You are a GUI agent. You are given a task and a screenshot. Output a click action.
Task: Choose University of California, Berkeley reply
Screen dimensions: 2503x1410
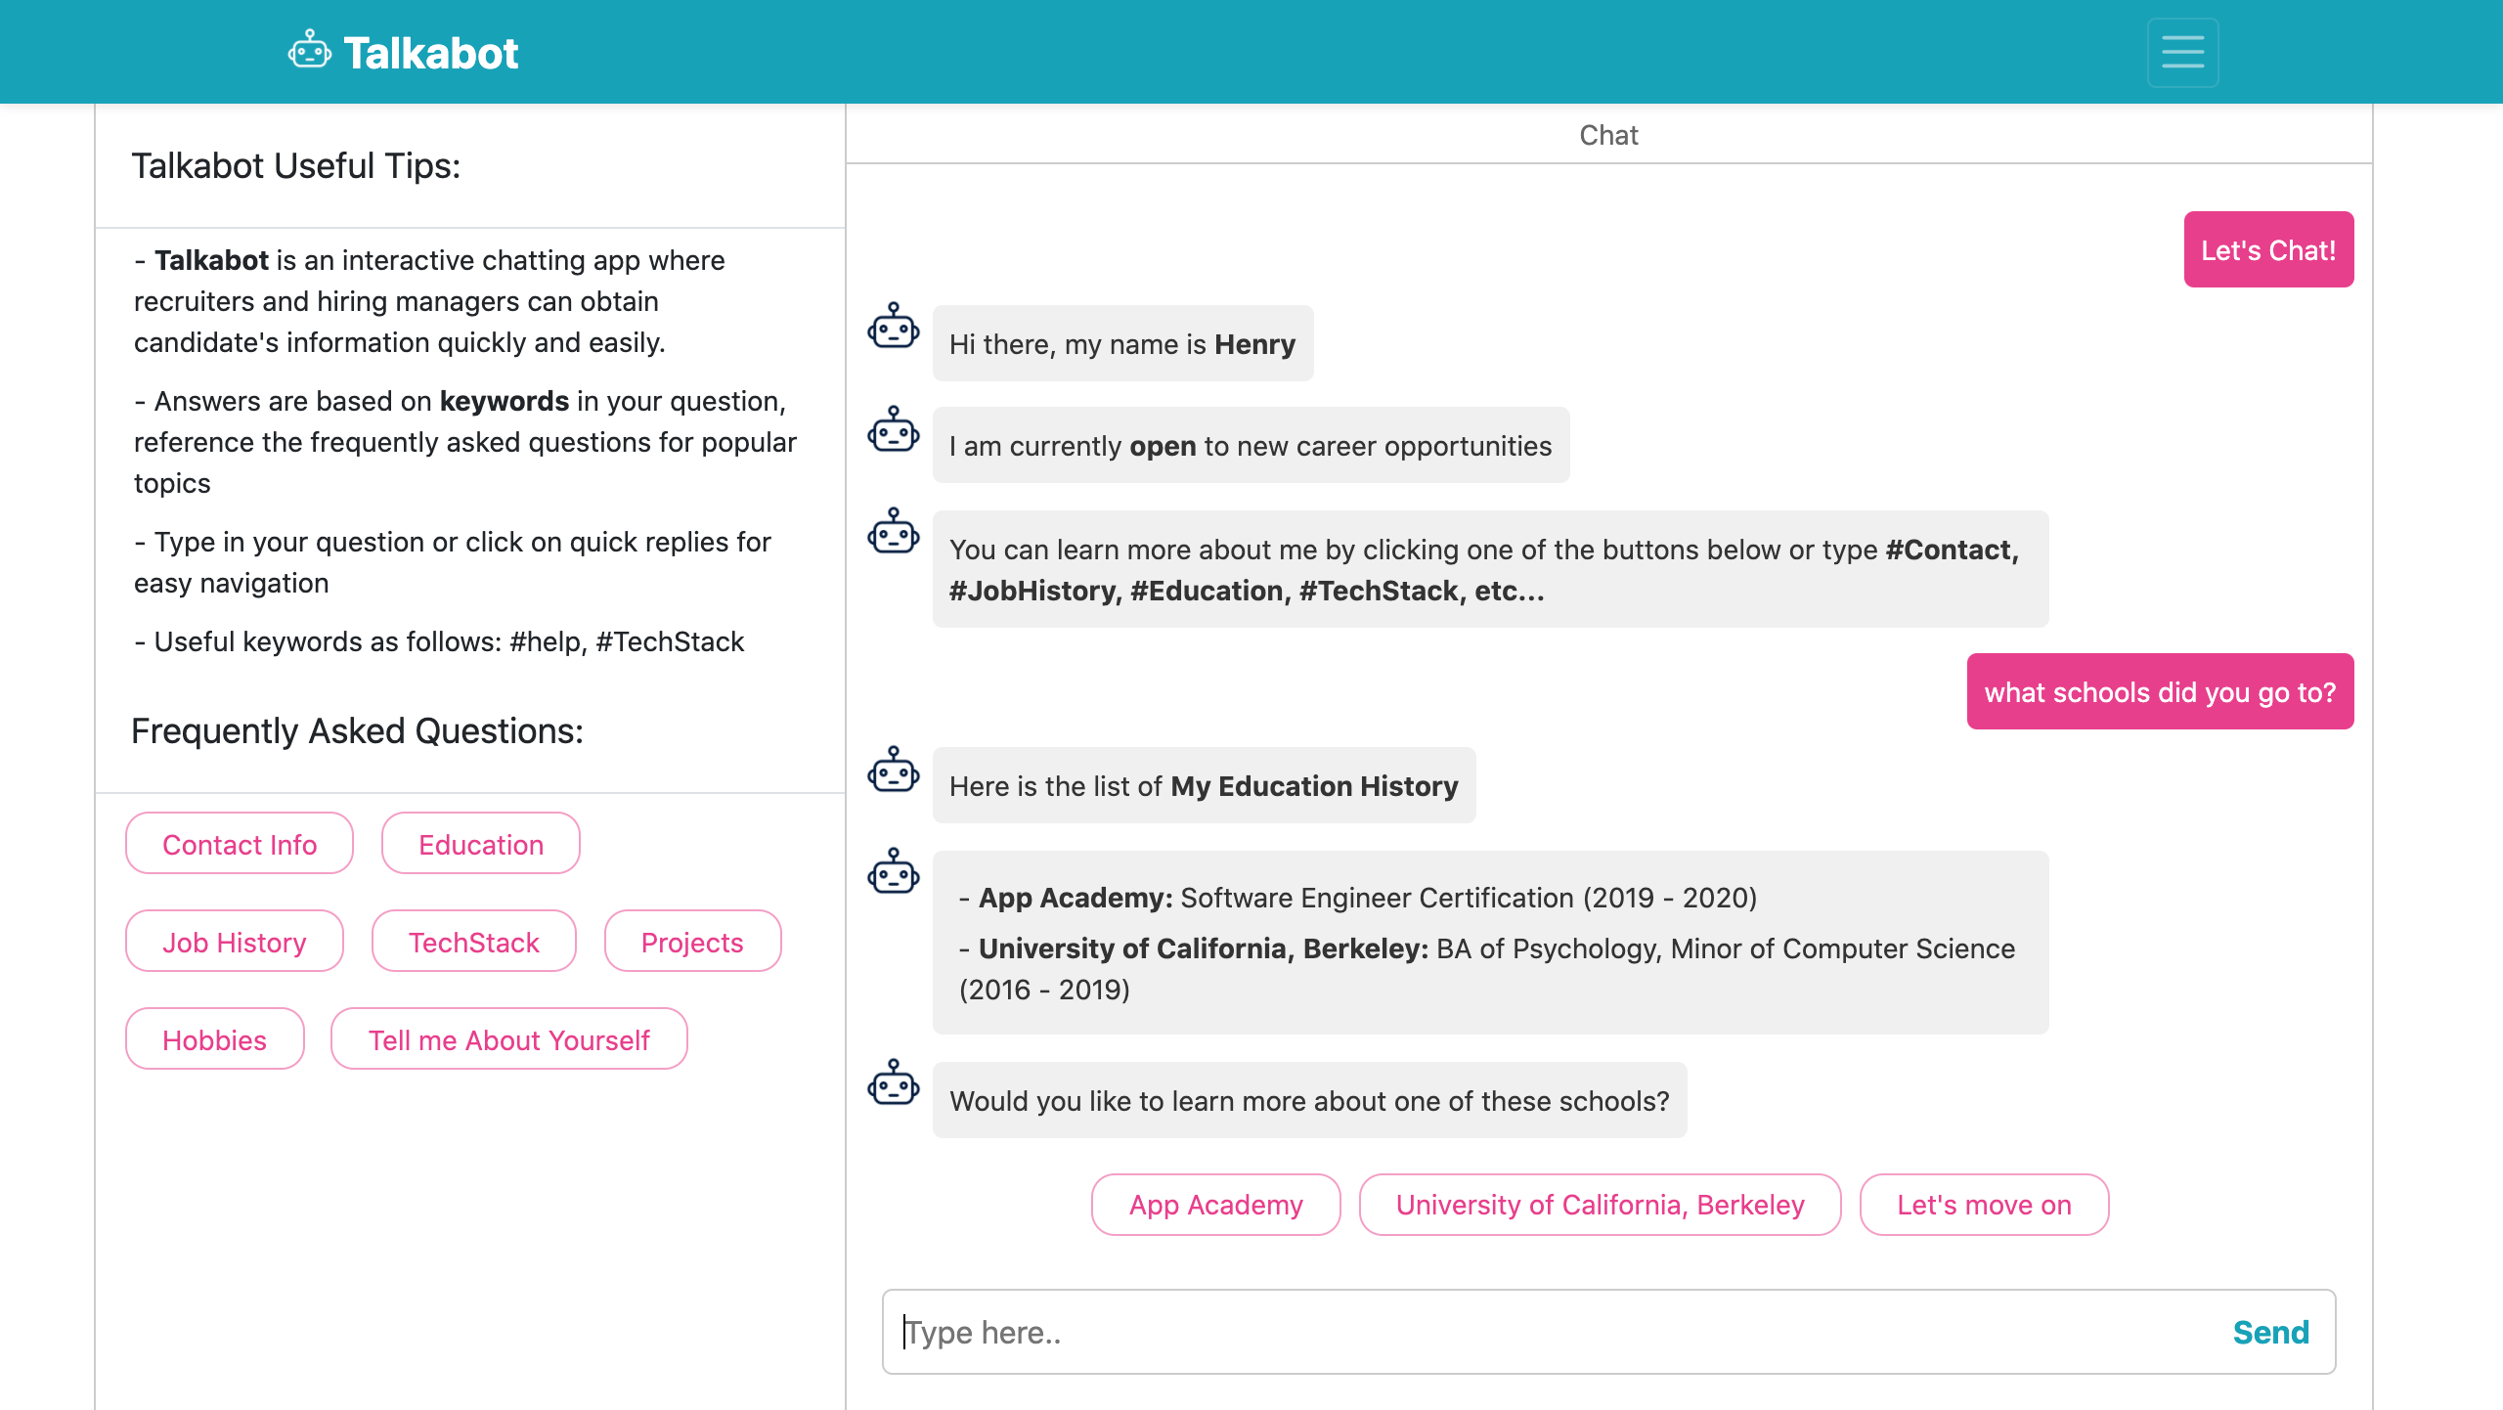(x=1600, y=1205)
